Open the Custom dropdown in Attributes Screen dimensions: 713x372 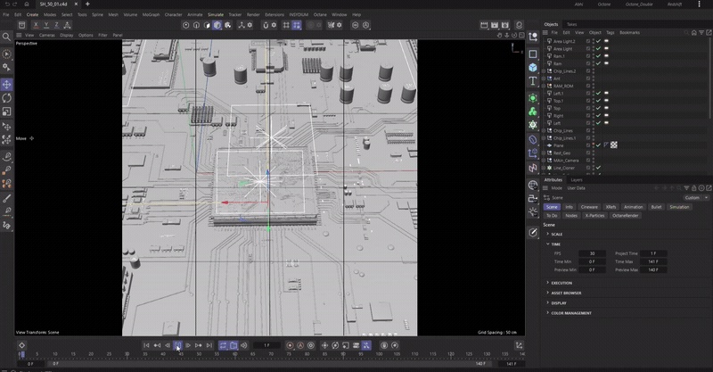[696, 198]
